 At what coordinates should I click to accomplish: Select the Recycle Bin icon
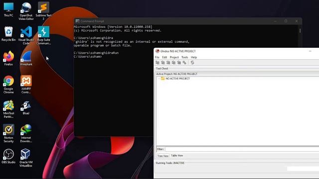point(8,34)
